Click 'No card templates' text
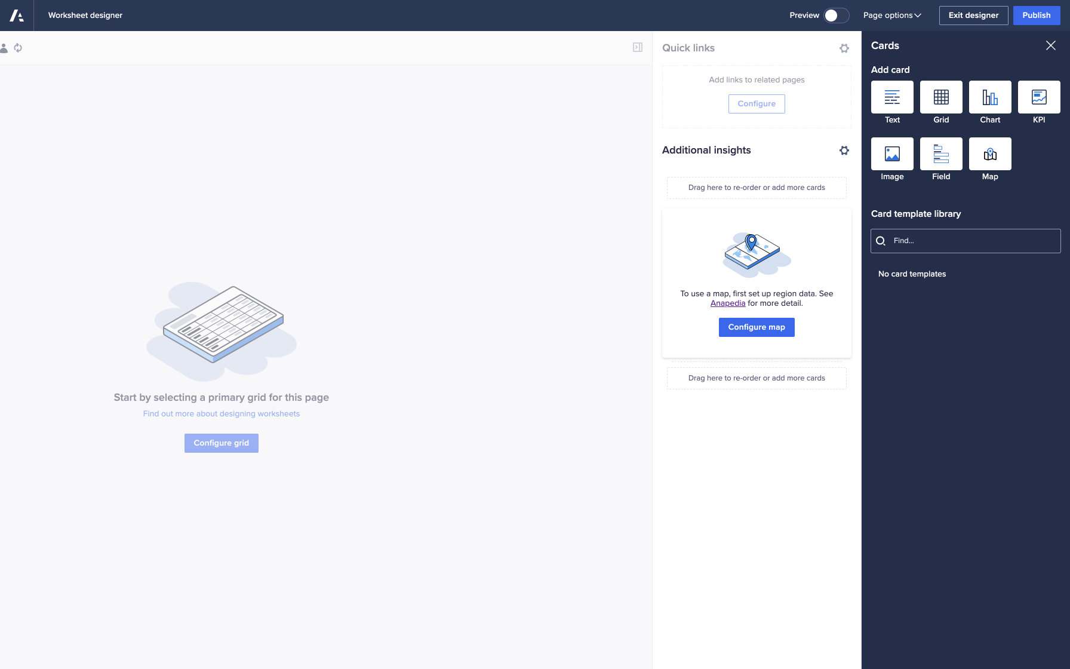 coord(912,274)
